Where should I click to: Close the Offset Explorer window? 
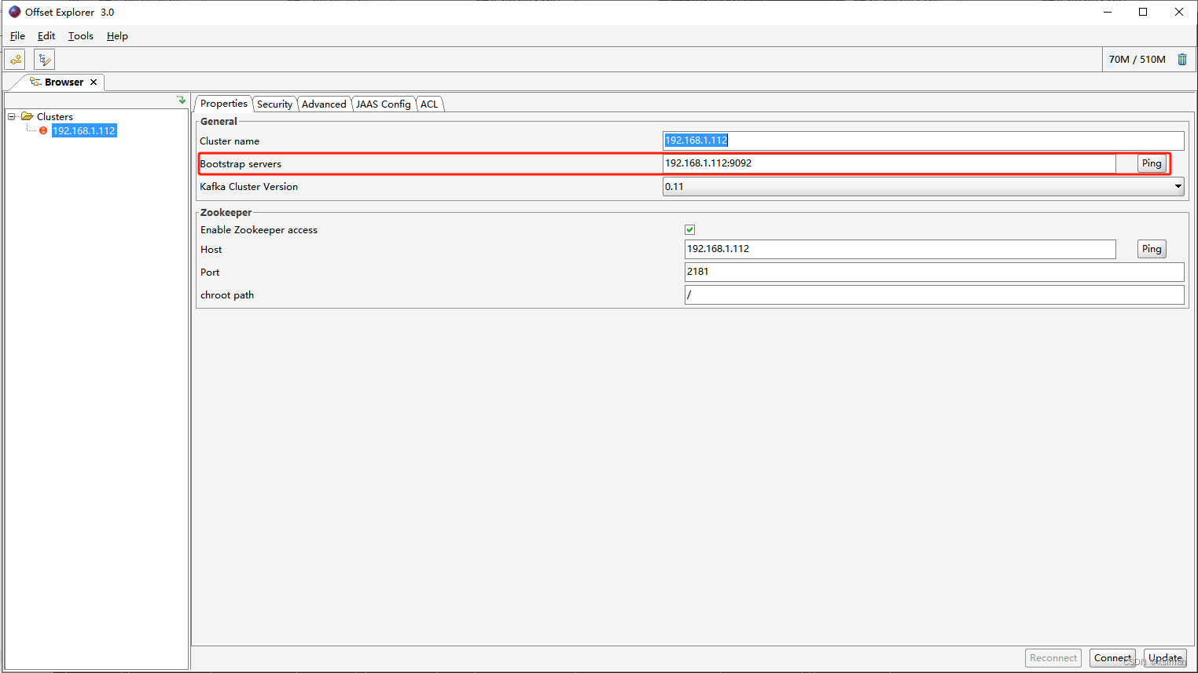tap(1179, 12)
